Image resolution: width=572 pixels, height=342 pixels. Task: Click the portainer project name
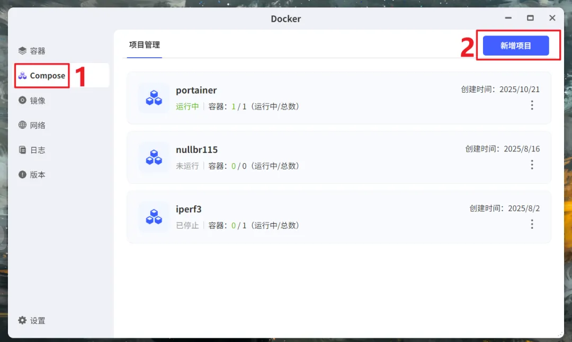(196, 90)
